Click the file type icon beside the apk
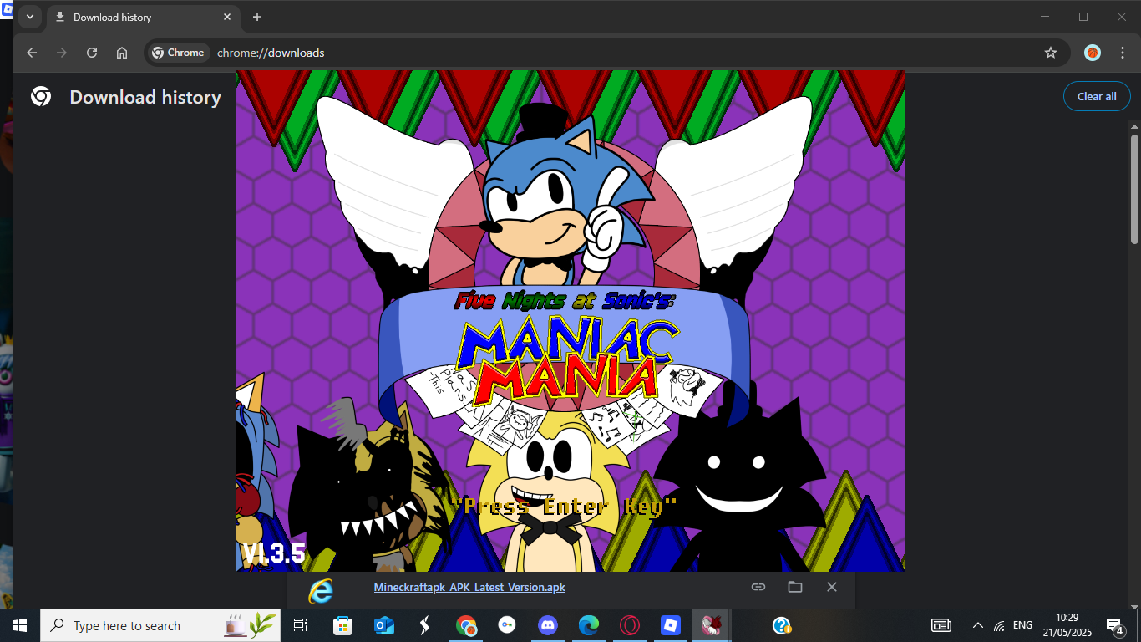1141x642 pixels. tap(321, 590)
